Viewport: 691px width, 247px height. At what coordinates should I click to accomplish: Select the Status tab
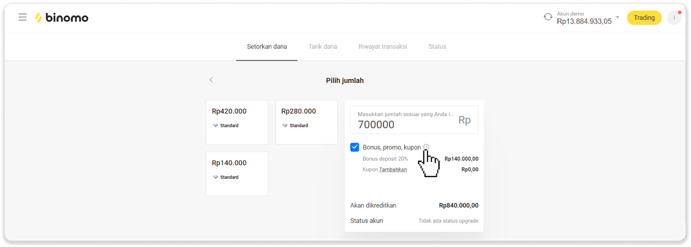(437, 47)
